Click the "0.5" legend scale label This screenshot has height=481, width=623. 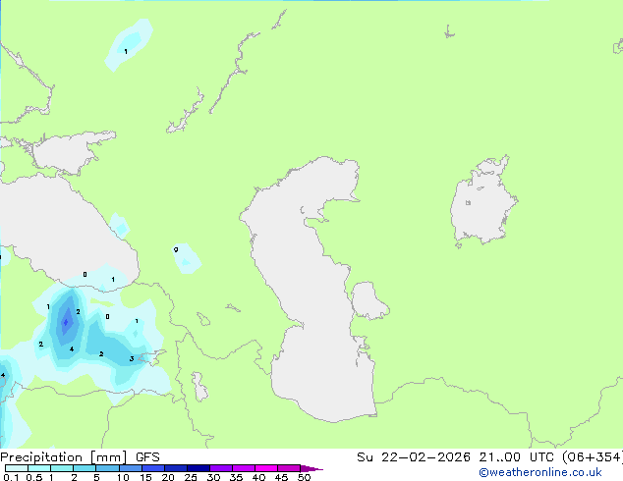coord(33,477)
